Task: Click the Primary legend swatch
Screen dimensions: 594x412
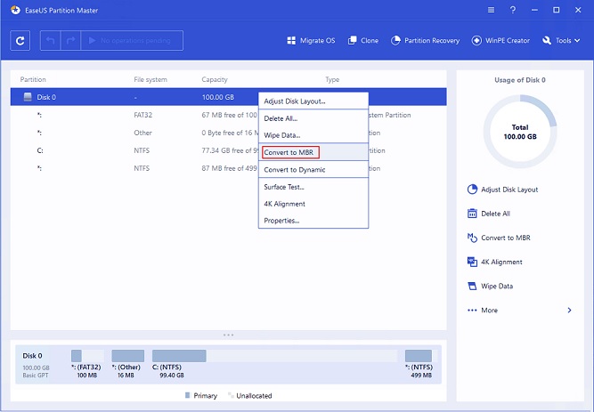Action: click(x=188, y=395)
